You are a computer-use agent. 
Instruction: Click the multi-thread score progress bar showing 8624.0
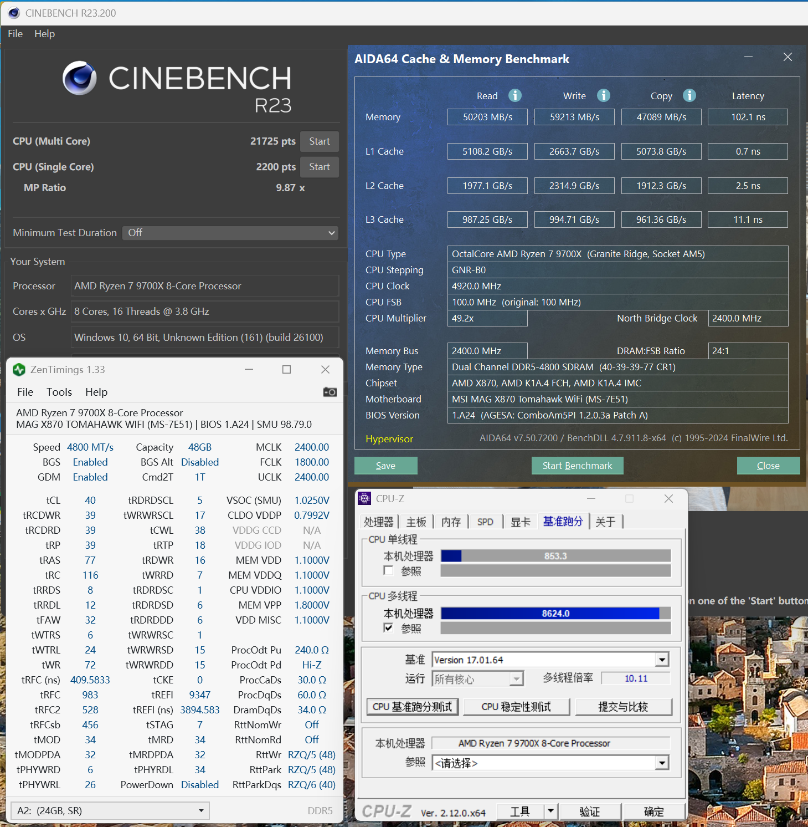coord(555,613)
